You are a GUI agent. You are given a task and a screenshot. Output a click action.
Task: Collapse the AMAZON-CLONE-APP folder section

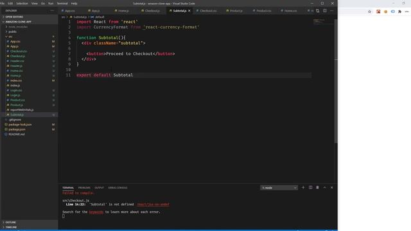[x=19, y=22]
